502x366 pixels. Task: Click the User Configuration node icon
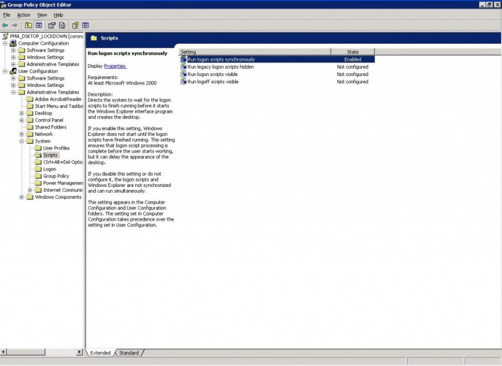pos(13,71)
